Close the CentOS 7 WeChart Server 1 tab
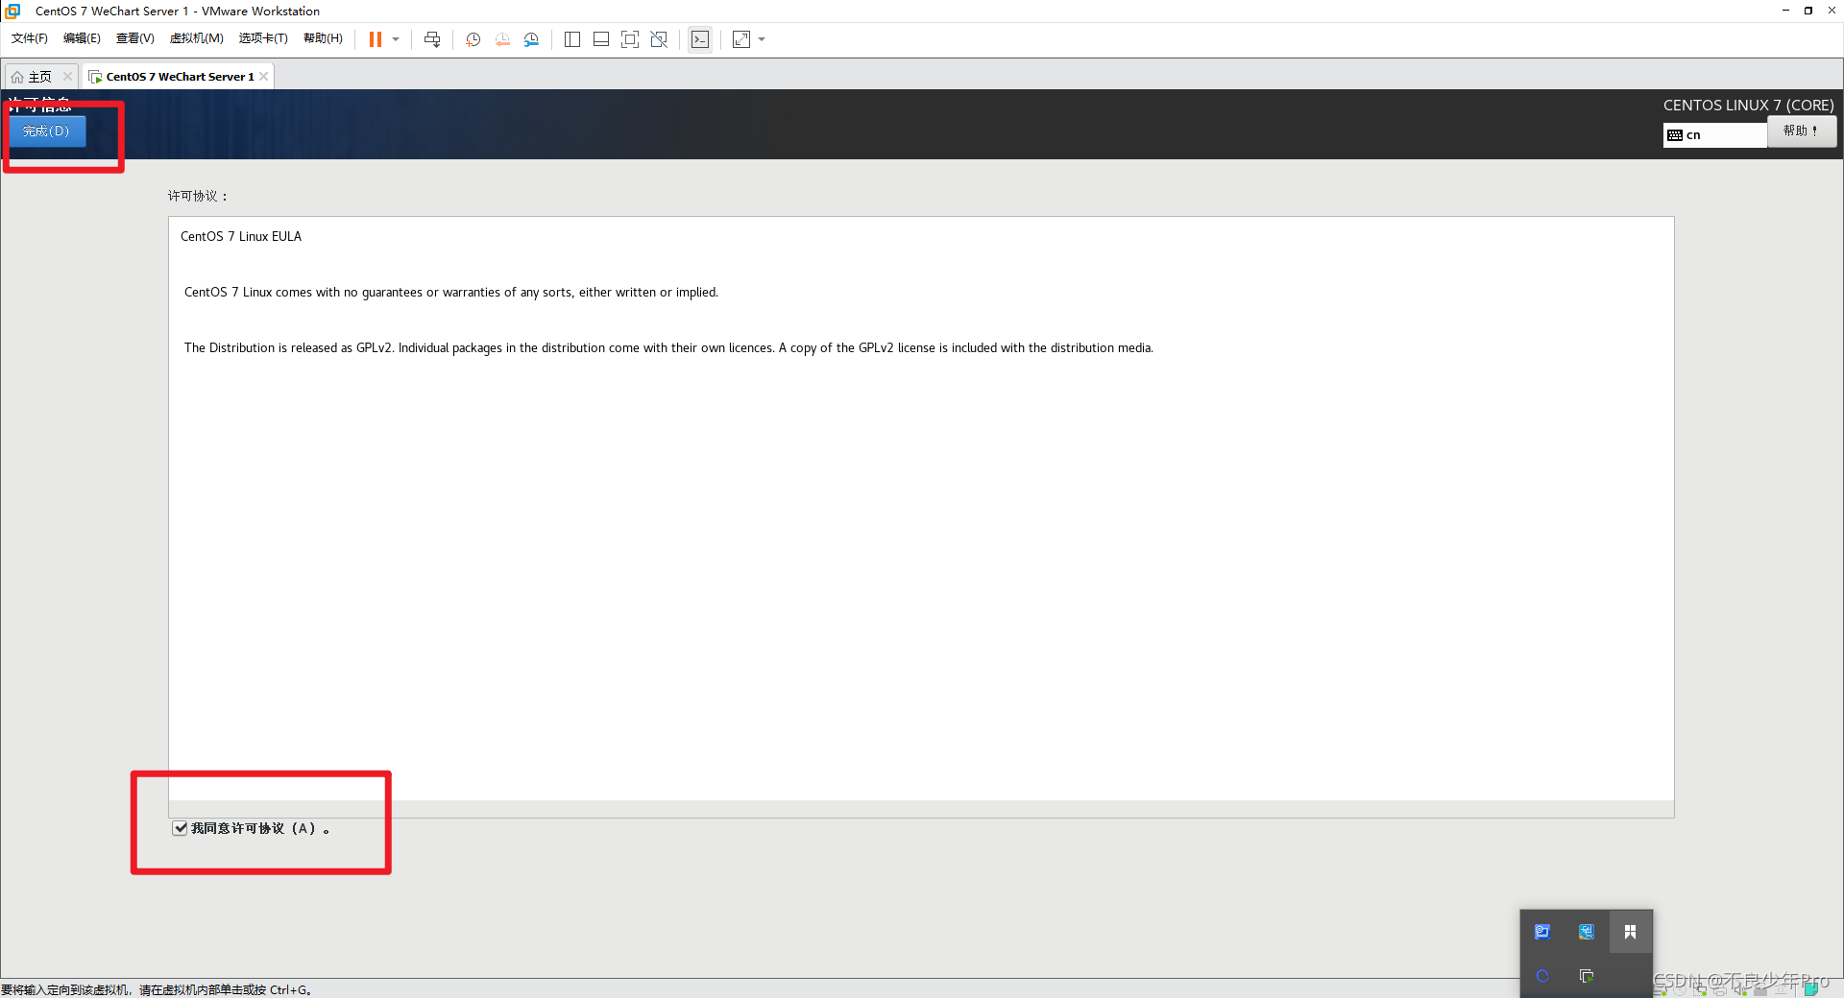 263,77
